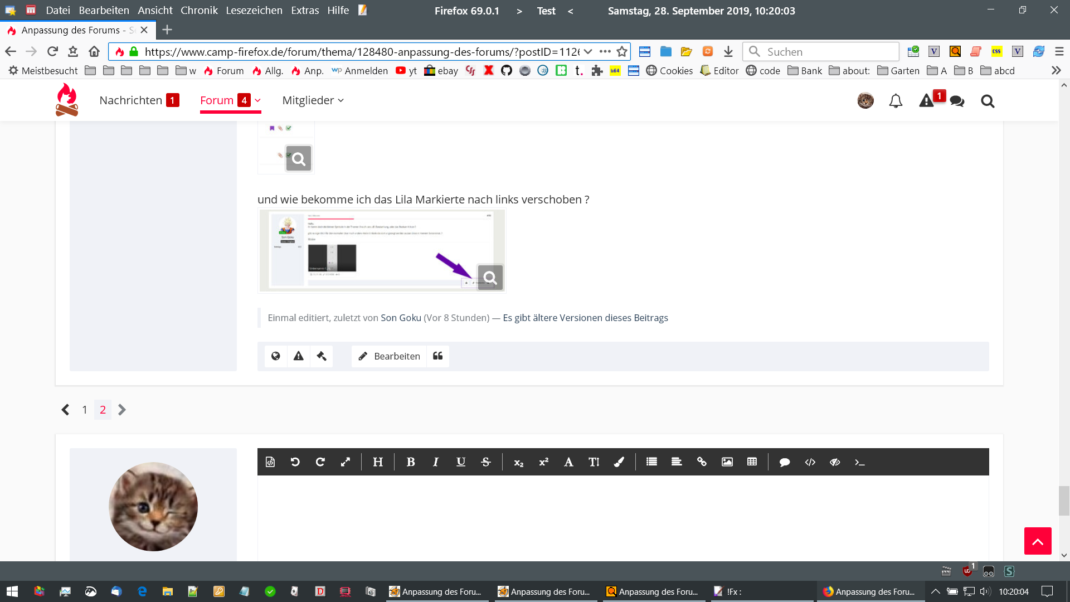Image resolution: width=1070 pixels, height=602 pixels.
Task: Insert code block in editor
Action: [x=810, y=462]
